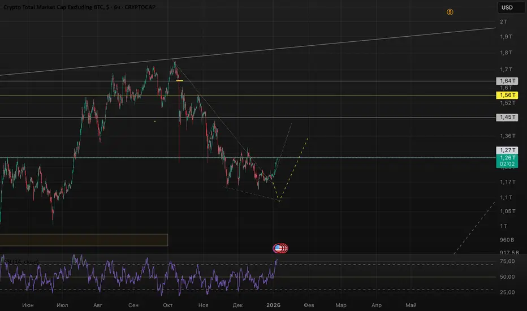Click the Сен label on time axis
The height and width of the screenshot is (311, 527).
[x=133, y=305]
